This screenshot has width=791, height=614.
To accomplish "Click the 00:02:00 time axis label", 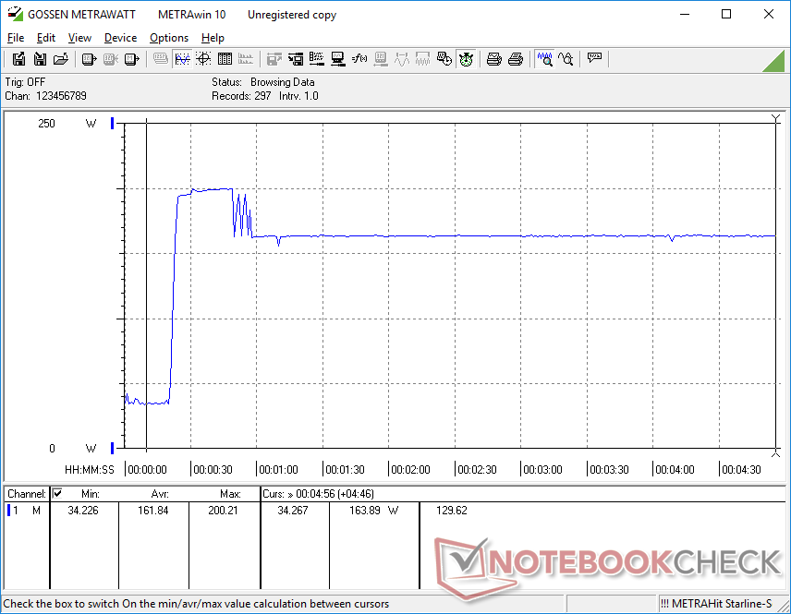I will tap(410, 470).
